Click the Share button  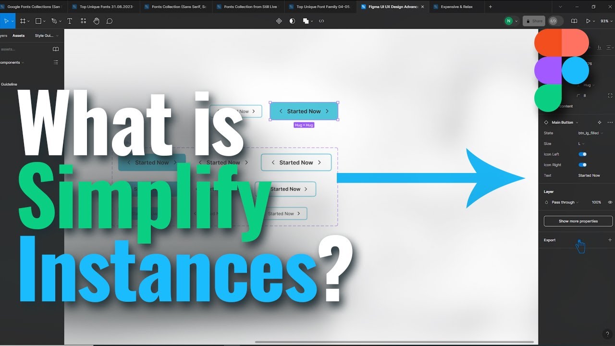pos(533,21)
